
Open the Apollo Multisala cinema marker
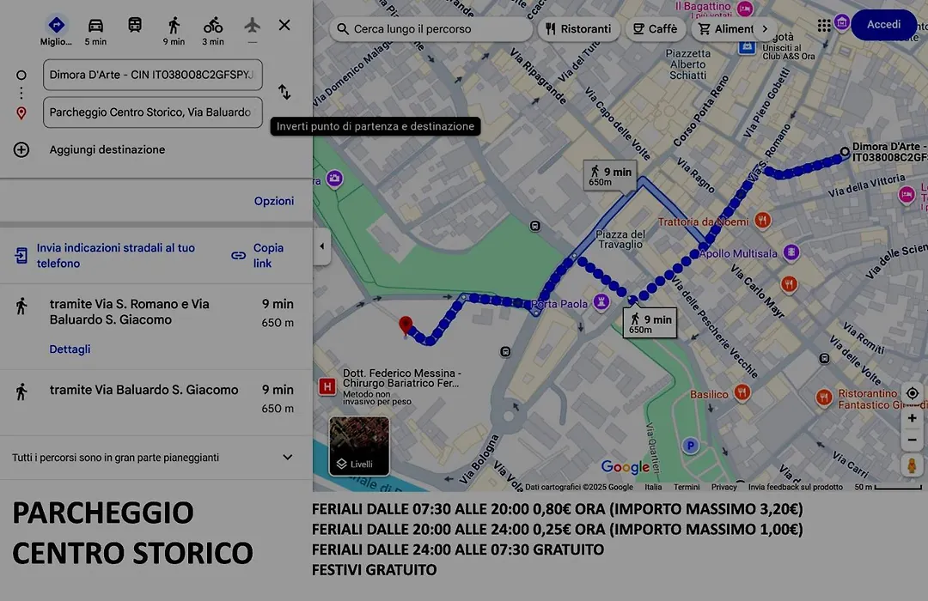(791, 252)
